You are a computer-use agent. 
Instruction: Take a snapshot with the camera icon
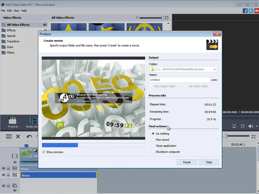[242, 126]
